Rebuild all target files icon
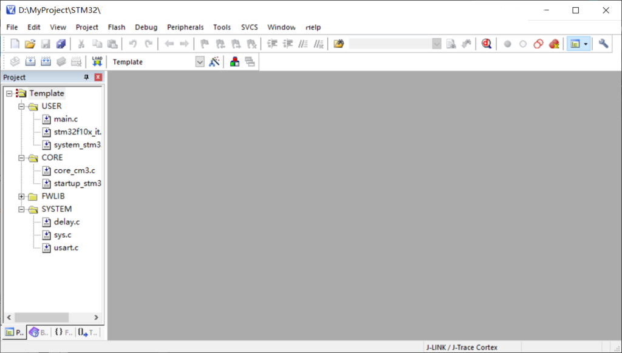The height and width of the screenshot is (353, 622). [x=46, y=61]
